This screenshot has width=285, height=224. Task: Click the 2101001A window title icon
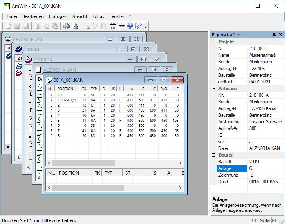point(28,60)
